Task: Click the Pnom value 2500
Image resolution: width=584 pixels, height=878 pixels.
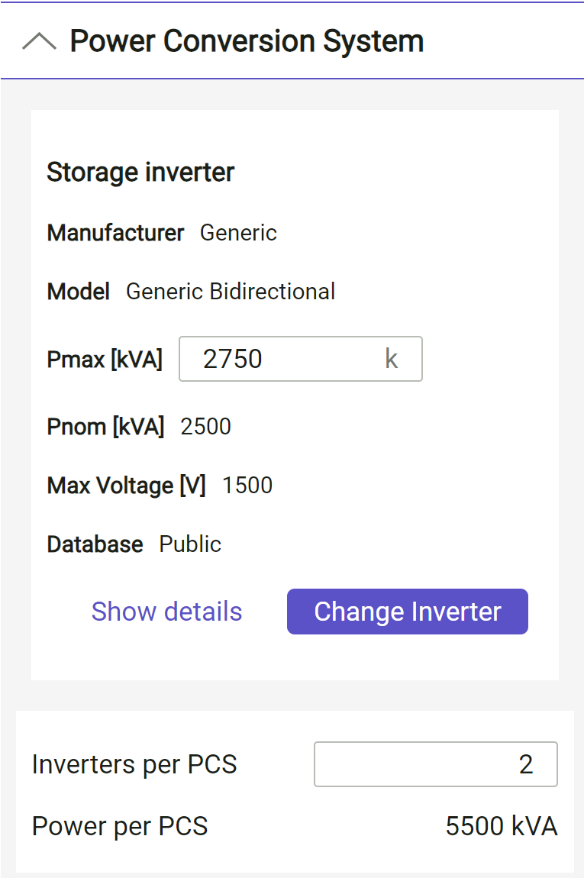Action: click(x=205, y=427)
